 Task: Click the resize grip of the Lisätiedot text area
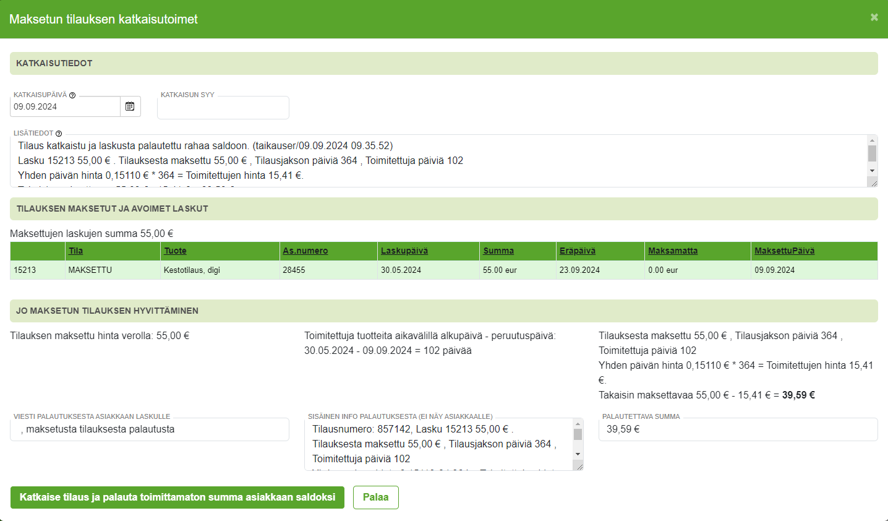point(873,182)
